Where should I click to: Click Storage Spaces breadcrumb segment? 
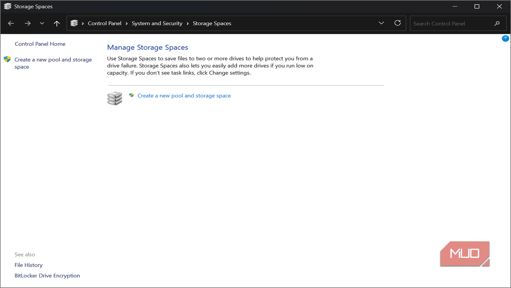212,23
